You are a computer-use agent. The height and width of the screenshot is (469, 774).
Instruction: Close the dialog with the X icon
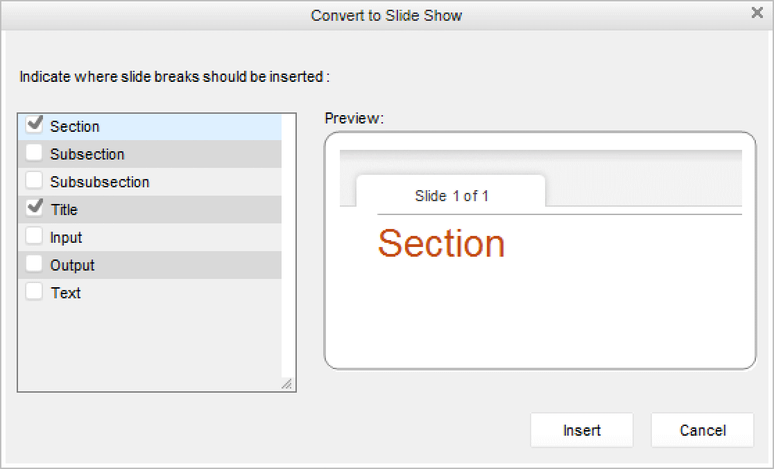[757, 12]
